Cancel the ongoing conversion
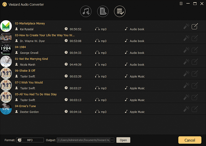 [190, 140]
